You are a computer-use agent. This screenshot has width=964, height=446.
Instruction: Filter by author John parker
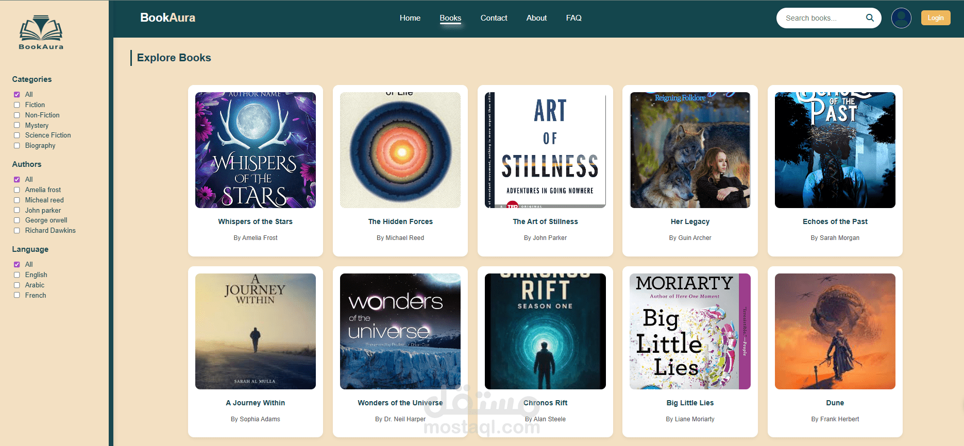click(17, 210)
